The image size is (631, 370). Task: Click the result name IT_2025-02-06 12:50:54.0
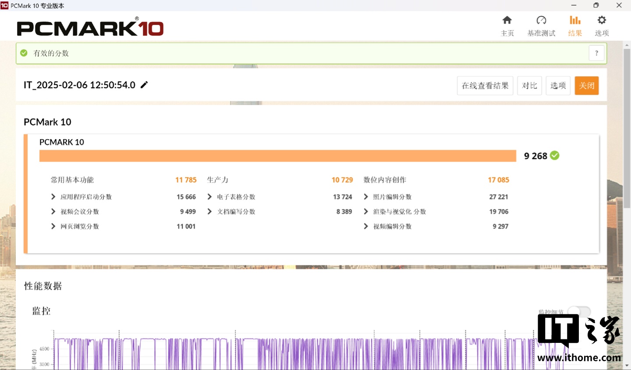coord(80,85)
